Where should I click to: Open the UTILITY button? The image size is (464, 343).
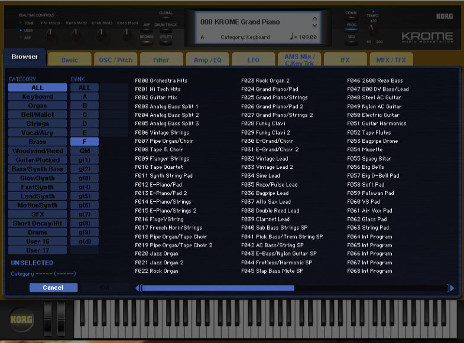tap(166, 43)
